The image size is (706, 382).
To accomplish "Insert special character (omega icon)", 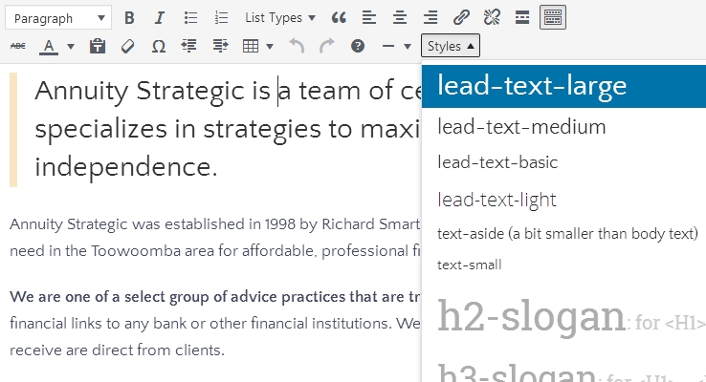I will (159, 46).
